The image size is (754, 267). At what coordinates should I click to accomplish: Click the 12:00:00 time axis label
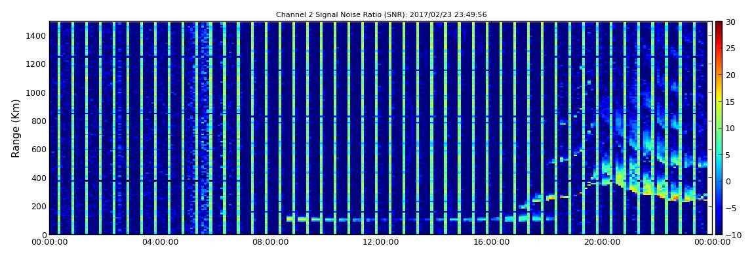(x=380, y=242)
